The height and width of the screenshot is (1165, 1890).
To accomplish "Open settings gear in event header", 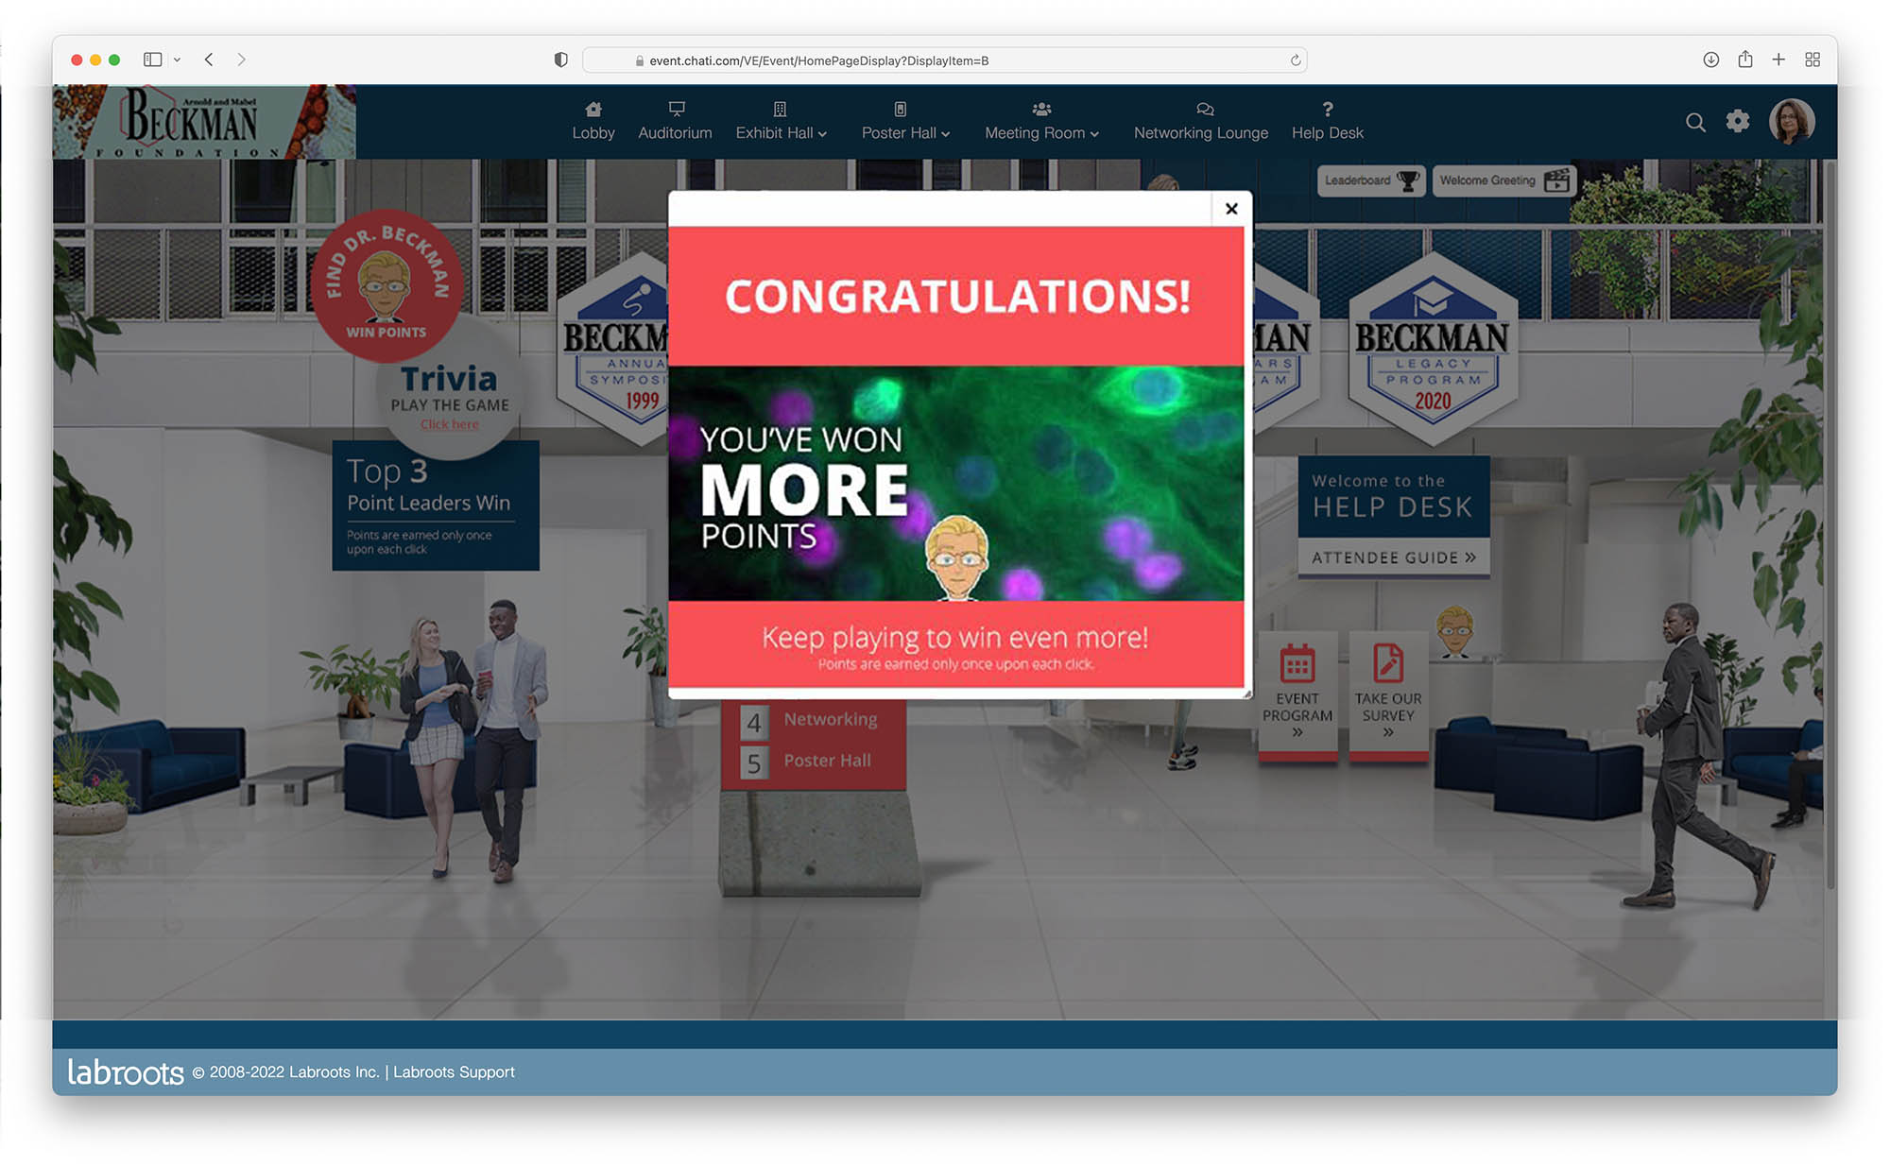I will tap(1737, 121).
